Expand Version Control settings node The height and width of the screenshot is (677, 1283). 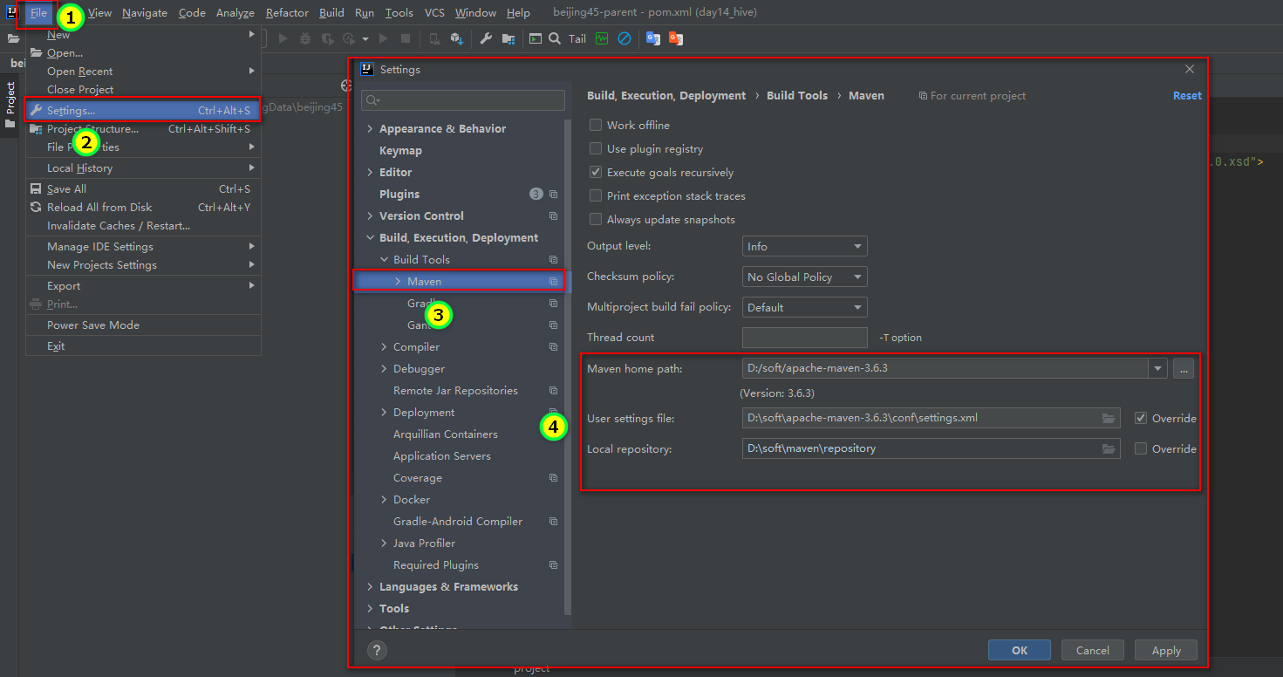370,216
